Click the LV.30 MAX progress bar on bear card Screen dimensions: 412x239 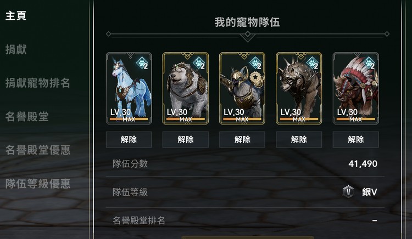pyautogui.click(x=186, y=119)
